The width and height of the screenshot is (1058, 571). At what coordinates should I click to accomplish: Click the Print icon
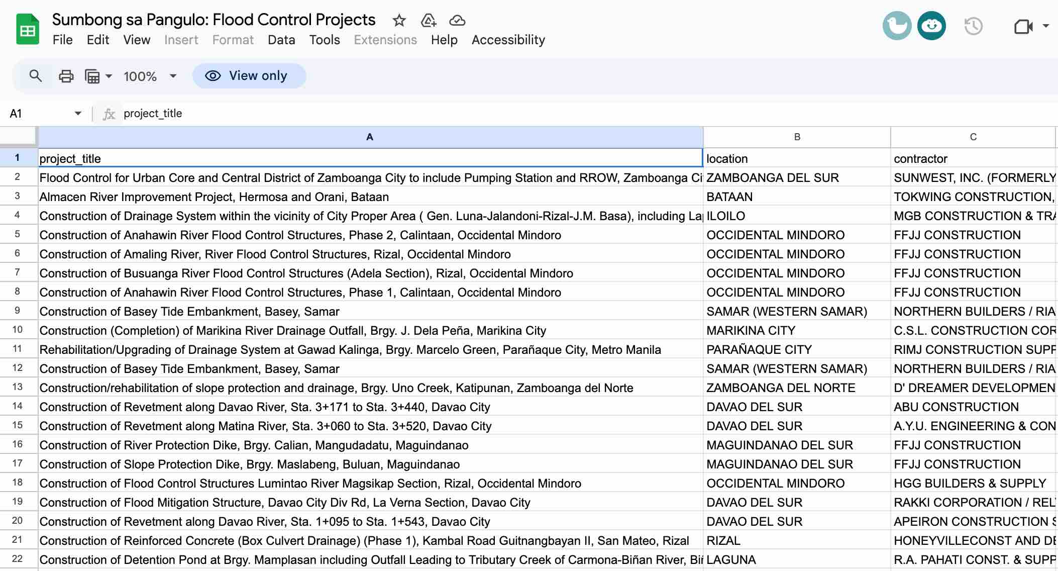[66, 76]
